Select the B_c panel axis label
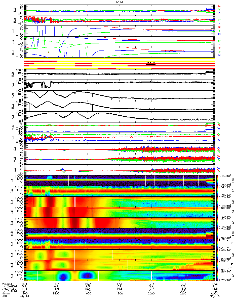 coord(14,20)
